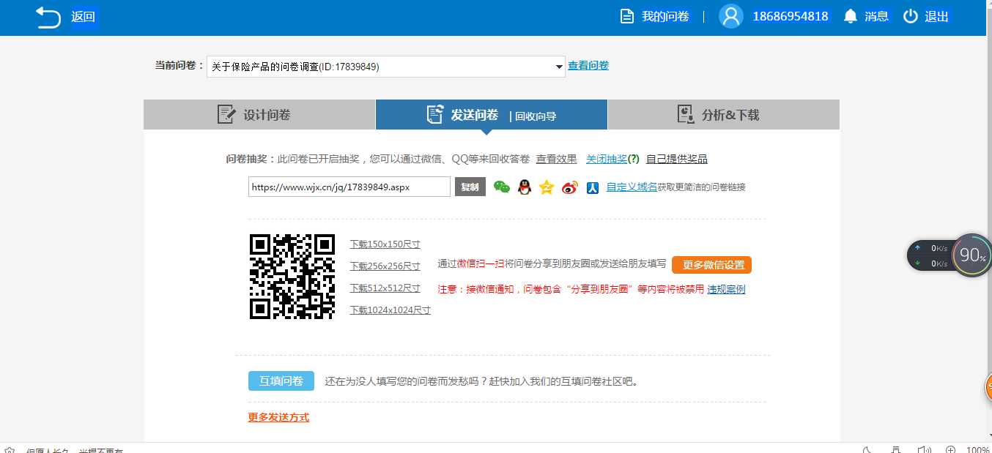Share to Qzone star icon

[x=547, y=187]
